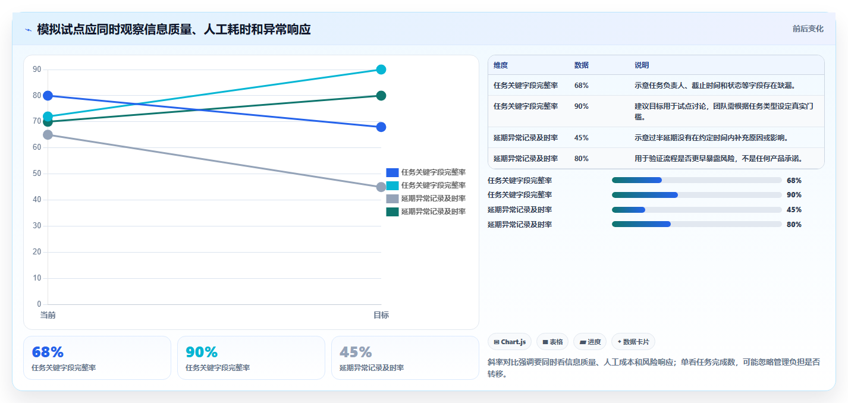Toggle the cyan legend swatch in the chart
Screen dimensions: 848x403
392,185
